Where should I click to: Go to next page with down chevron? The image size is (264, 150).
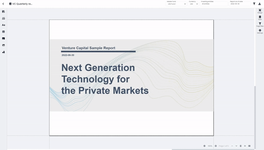click(236, 146)
